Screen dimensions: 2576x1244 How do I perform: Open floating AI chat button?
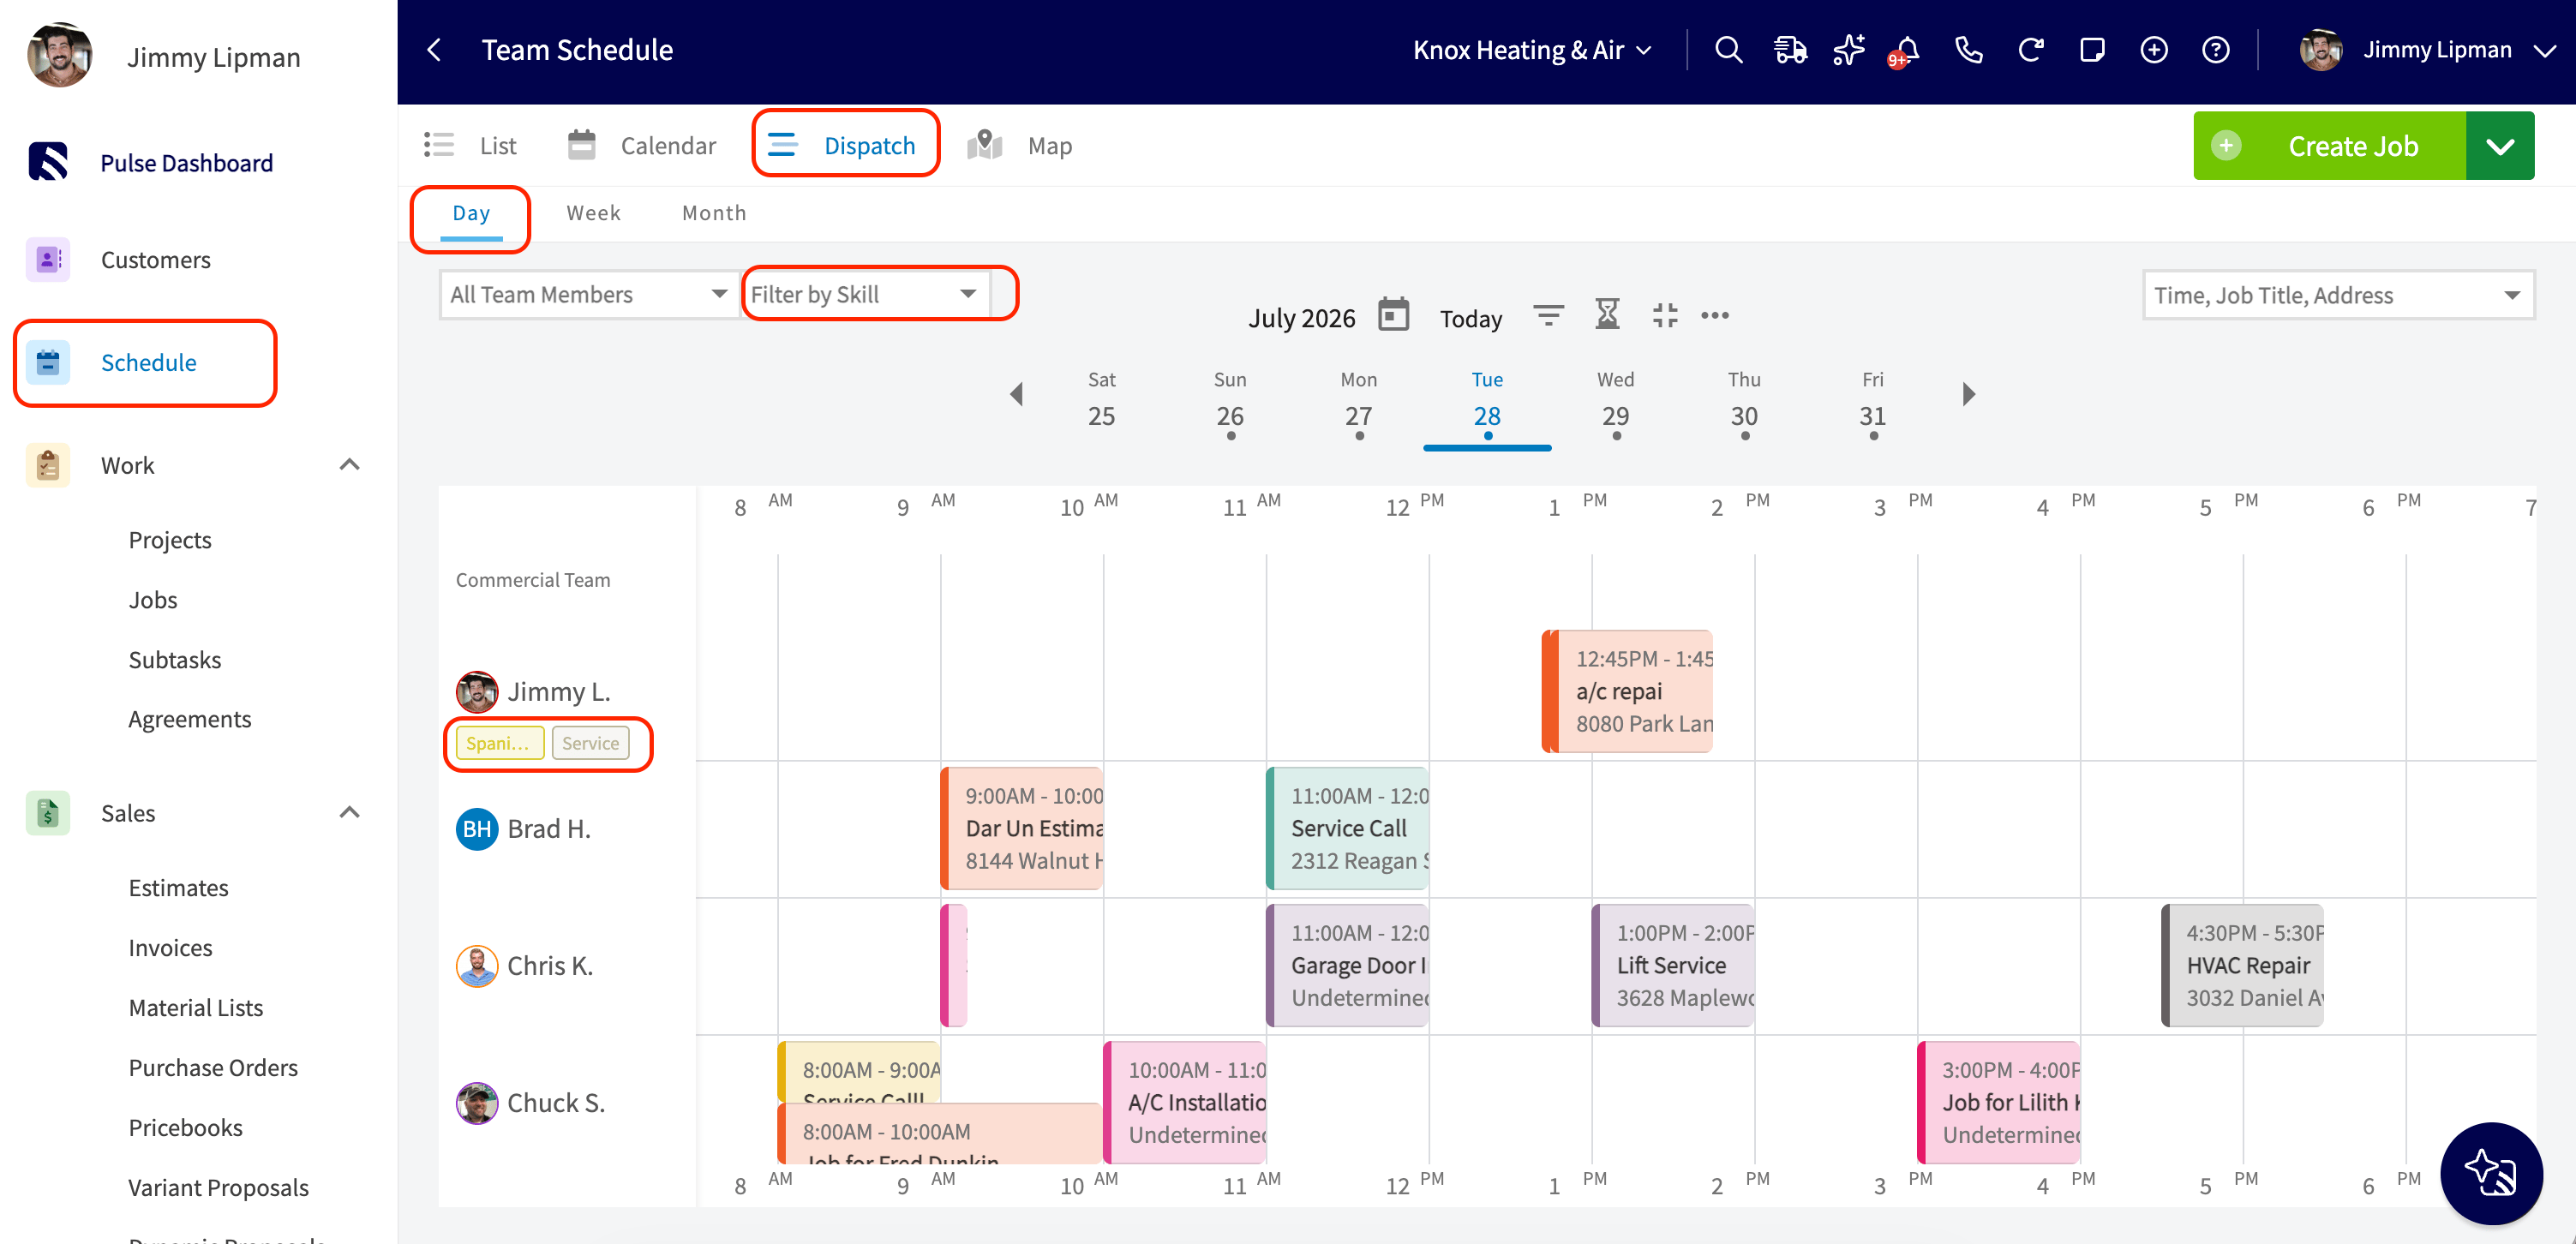click(x=2491, y=1173)
